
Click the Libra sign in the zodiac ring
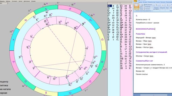pos(102,39)
